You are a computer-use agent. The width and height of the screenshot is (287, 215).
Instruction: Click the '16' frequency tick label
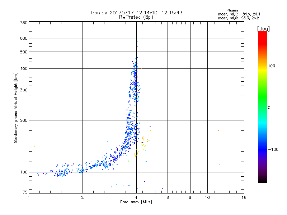(244, 197)
